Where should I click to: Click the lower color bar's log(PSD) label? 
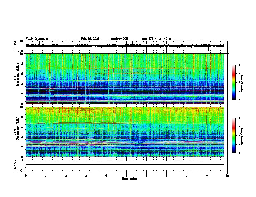coord(242,137)
